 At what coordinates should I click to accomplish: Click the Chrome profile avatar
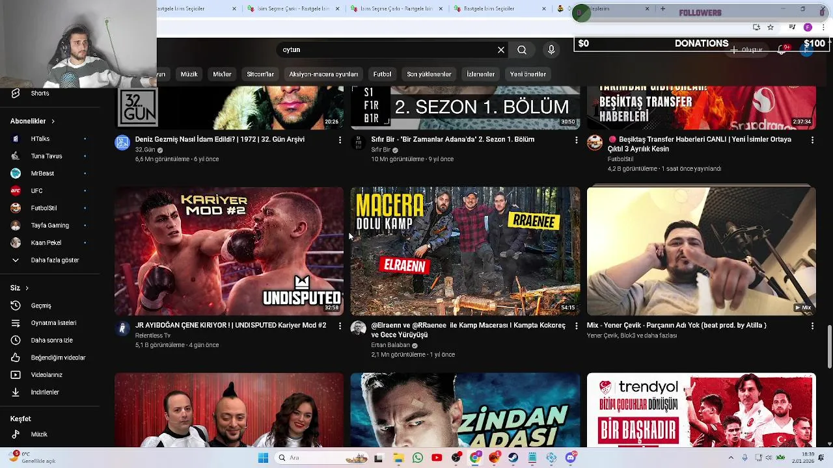808,27
